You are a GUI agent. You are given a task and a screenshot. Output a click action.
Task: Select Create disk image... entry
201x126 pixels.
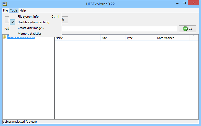(36, 28)
